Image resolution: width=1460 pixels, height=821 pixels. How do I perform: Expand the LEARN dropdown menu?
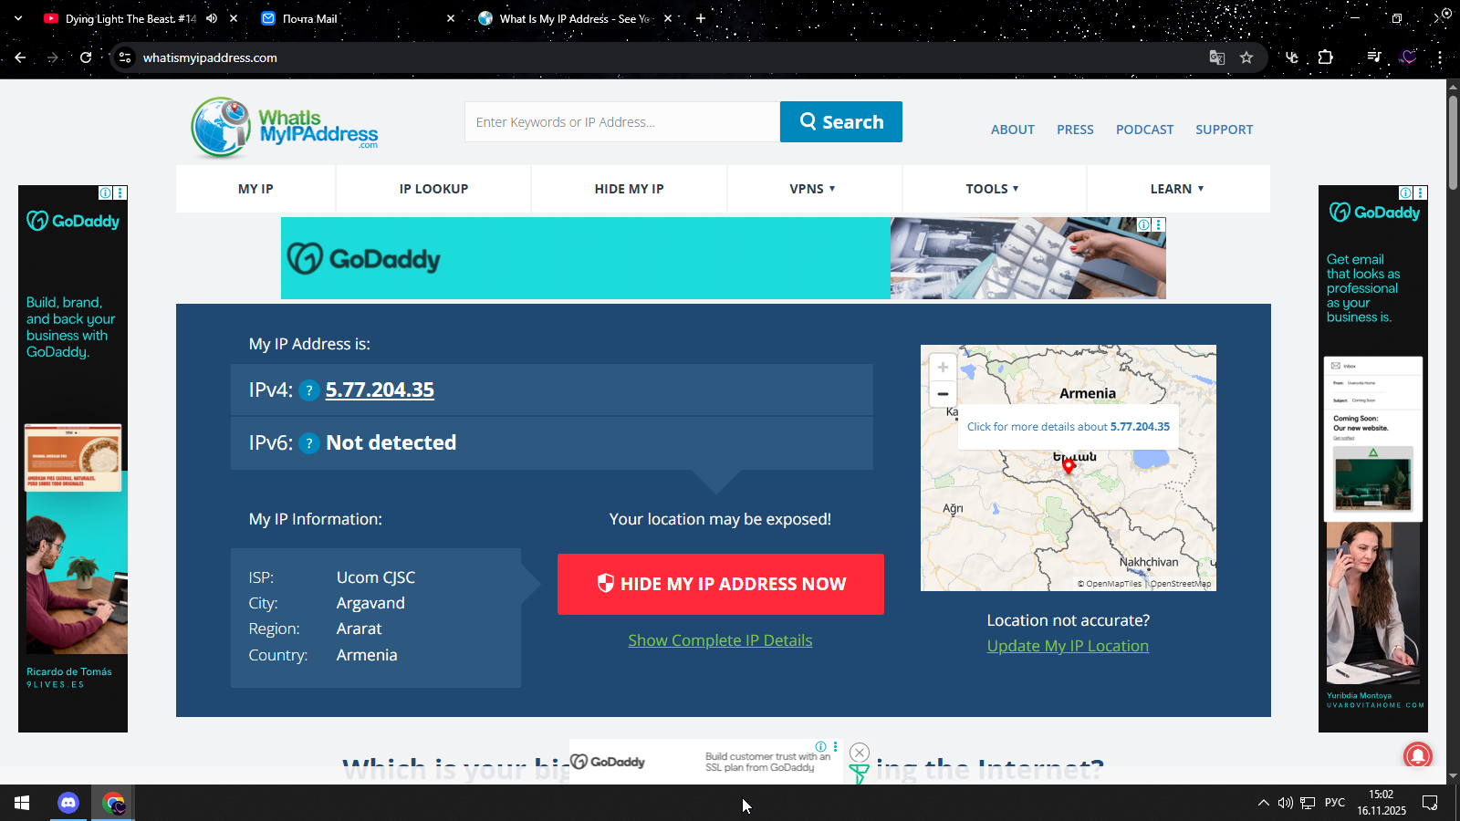[x=1177, y=189]
